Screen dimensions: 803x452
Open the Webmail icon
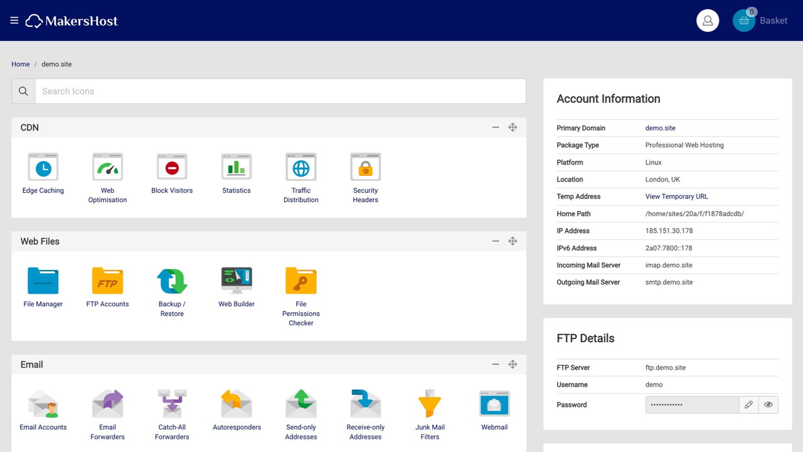pyautogui.click(x=494, y=404)
